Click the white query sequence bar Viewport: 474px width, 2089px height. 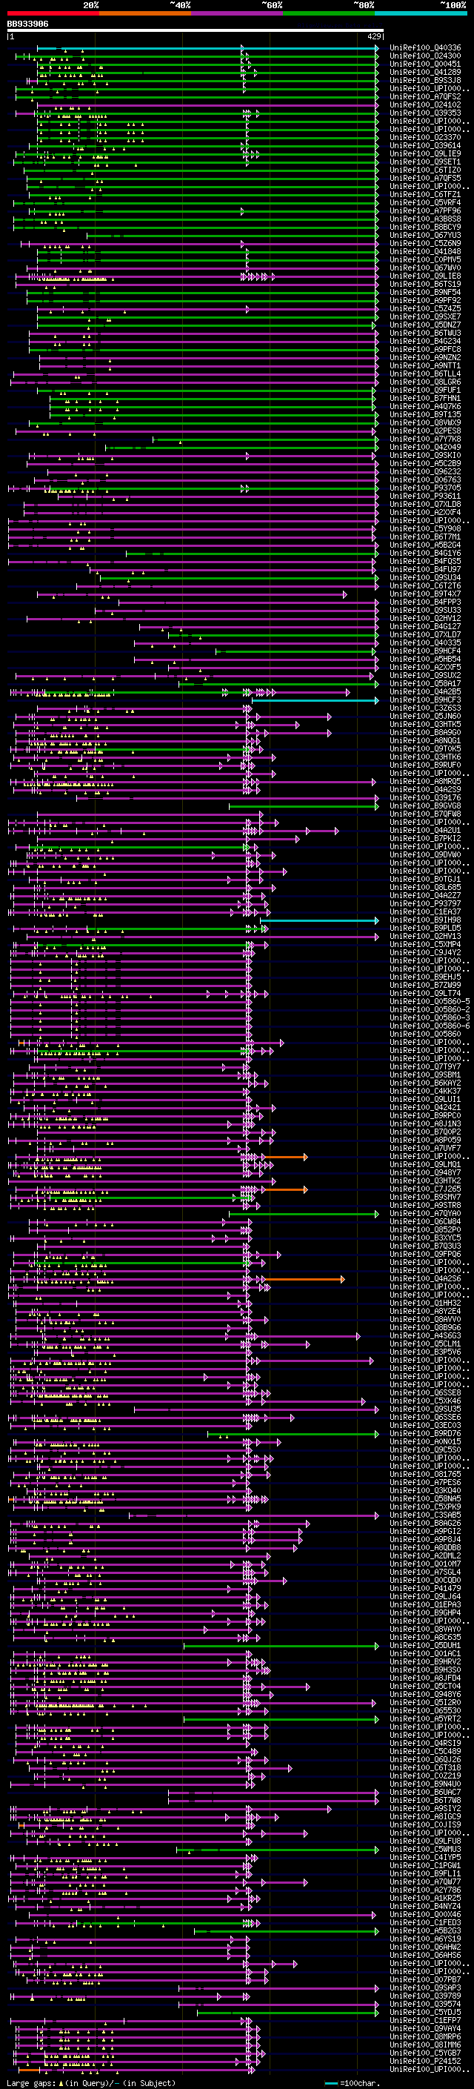click(195, 31)
